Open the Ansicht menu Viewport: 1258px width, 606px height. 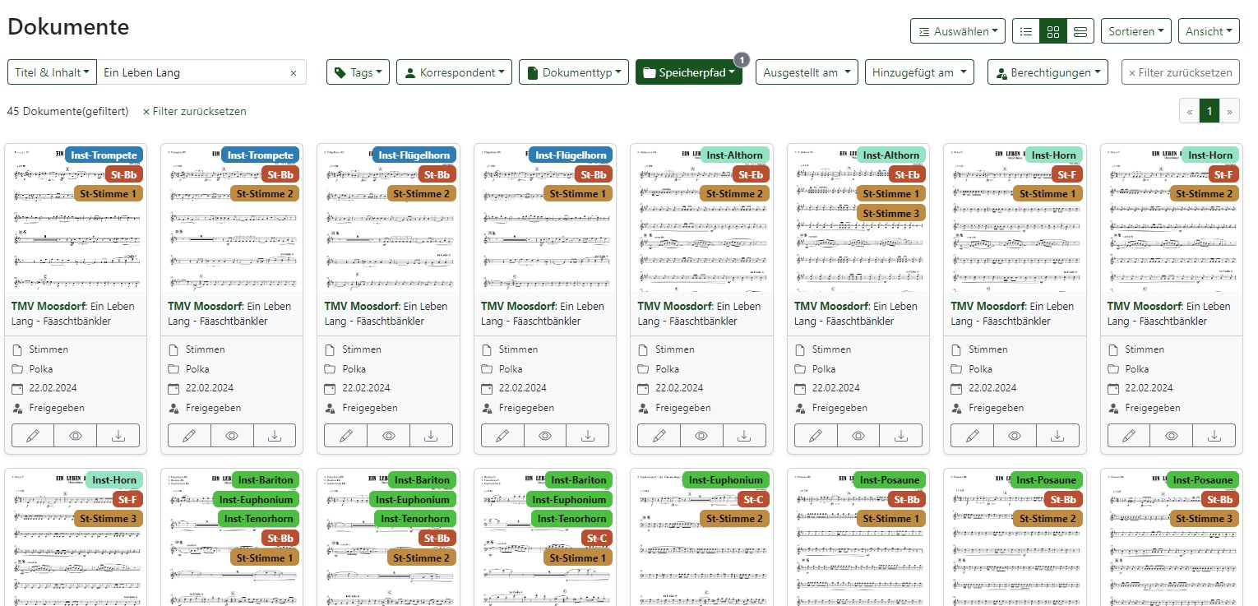[x=1209, y=31]
